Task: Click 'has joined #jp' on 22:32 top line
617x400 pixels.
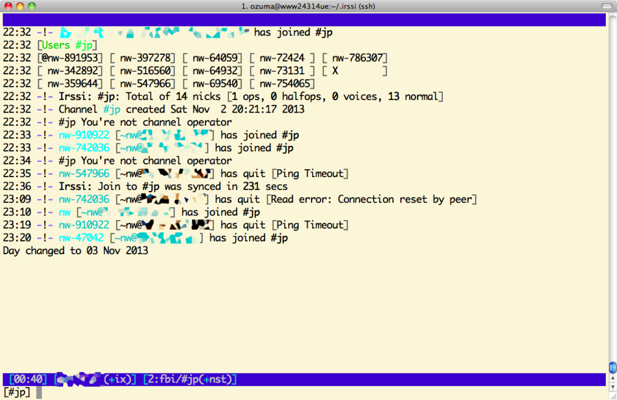Action: (x=293, y=33)
